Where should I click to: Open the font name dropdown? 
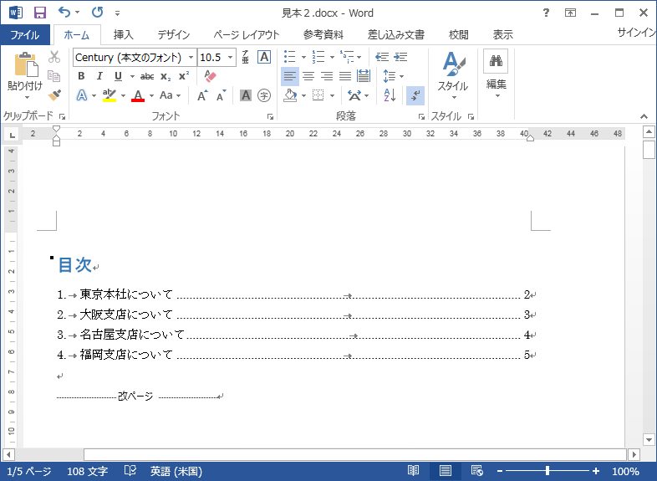[x=191, y=57]
